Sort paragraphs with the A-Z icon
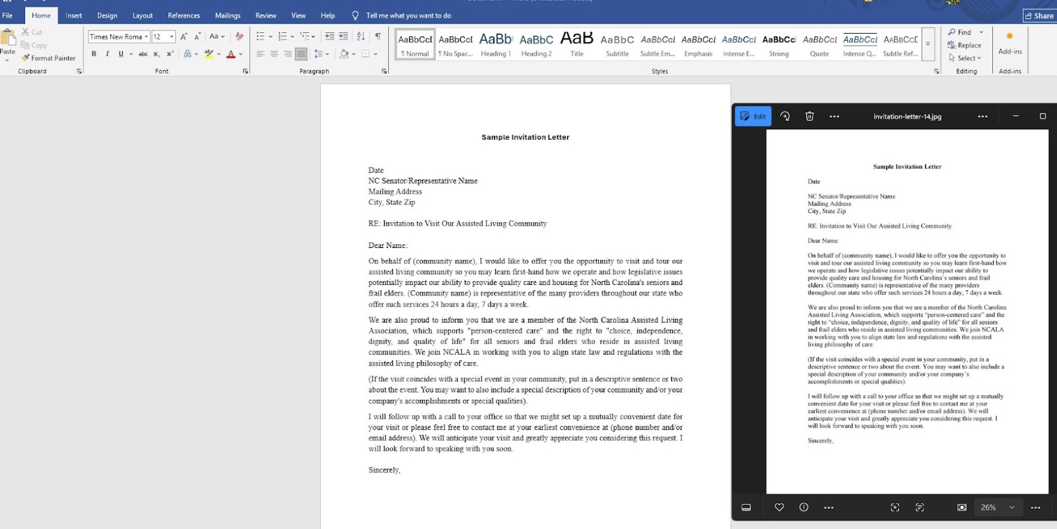This screenshot has height=529, width=1057. coord(360,36)
